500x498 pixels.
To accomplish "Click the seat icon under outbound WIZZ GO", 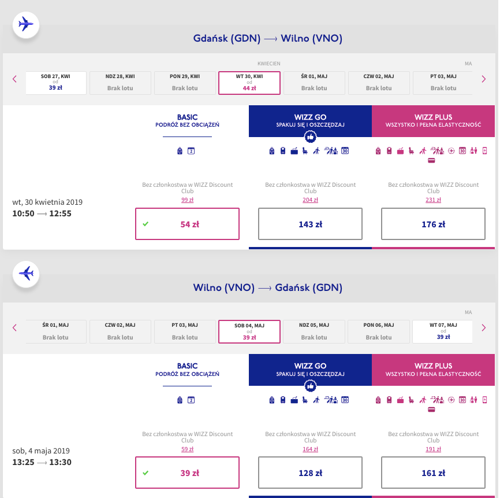I will click(305, 151).
